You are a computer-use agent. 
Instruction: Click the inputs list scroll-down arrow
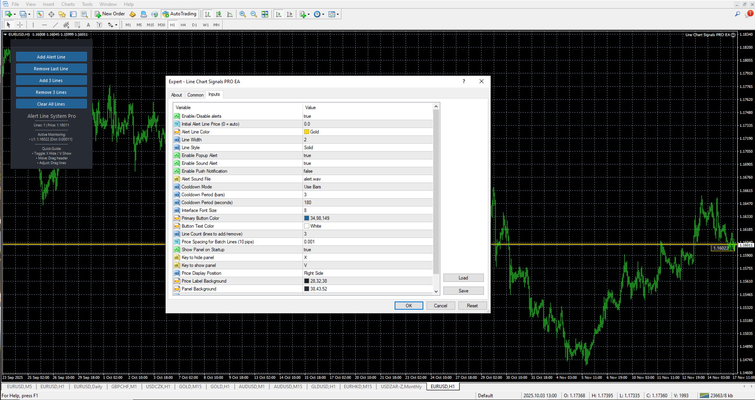[x=436, y=291]
